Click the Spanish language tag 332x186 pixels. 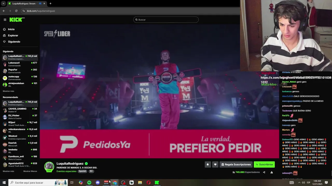(82, 171)
